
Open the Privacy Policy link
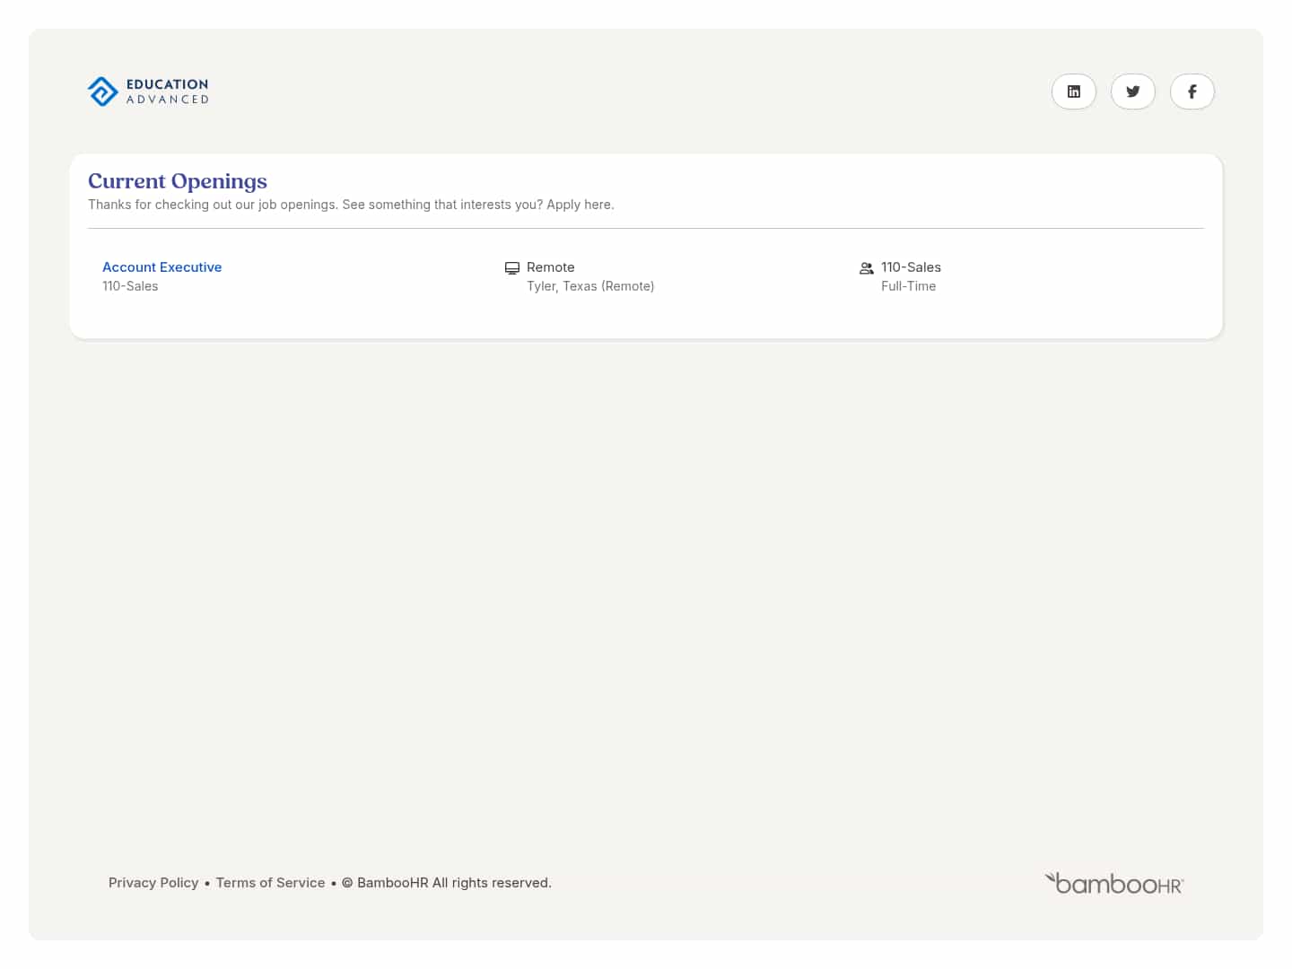153,883
